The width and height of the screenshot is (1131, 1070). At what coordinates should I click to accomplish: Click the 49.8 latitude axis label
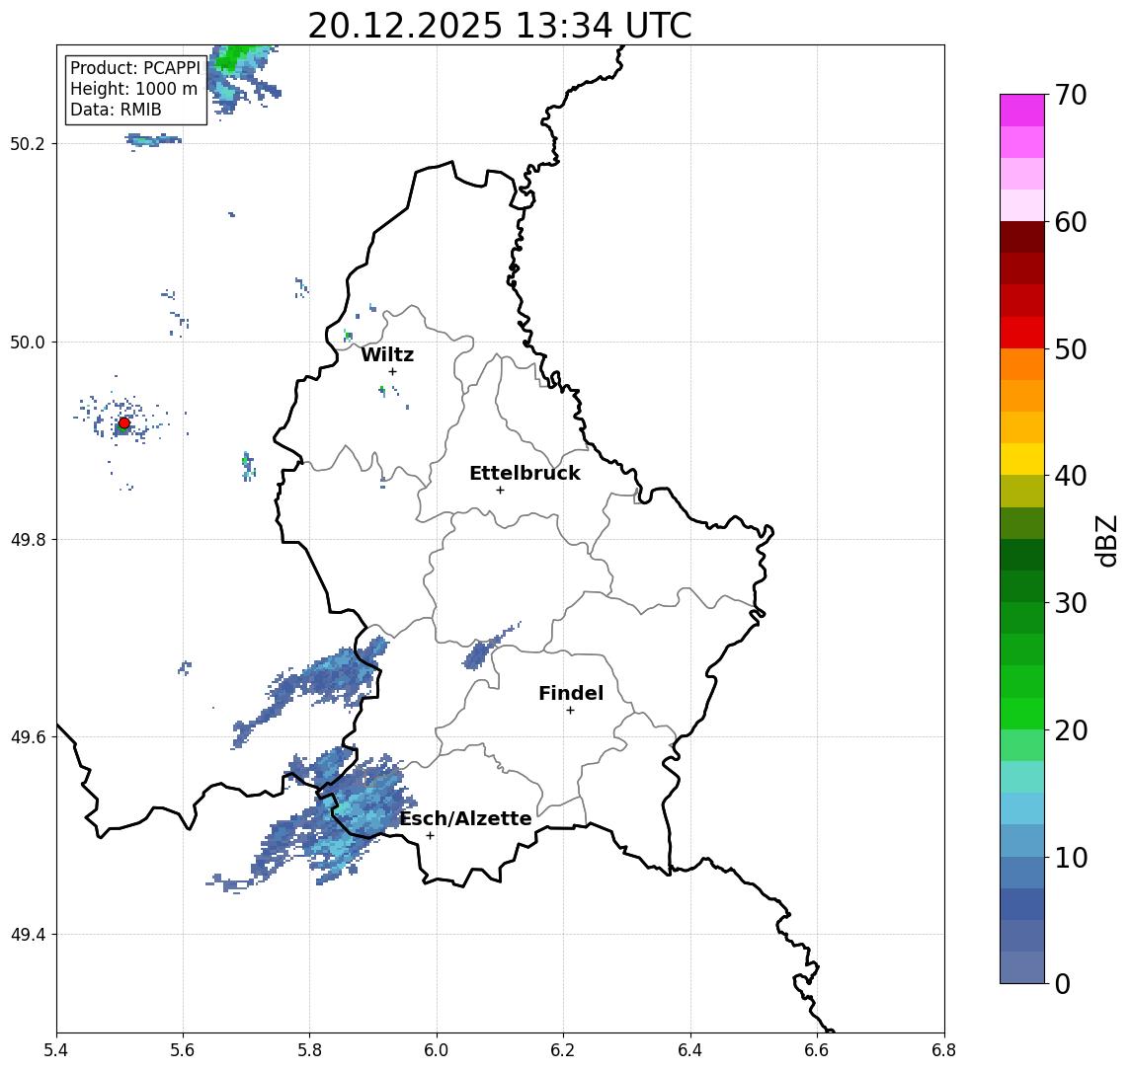point(28,539)
